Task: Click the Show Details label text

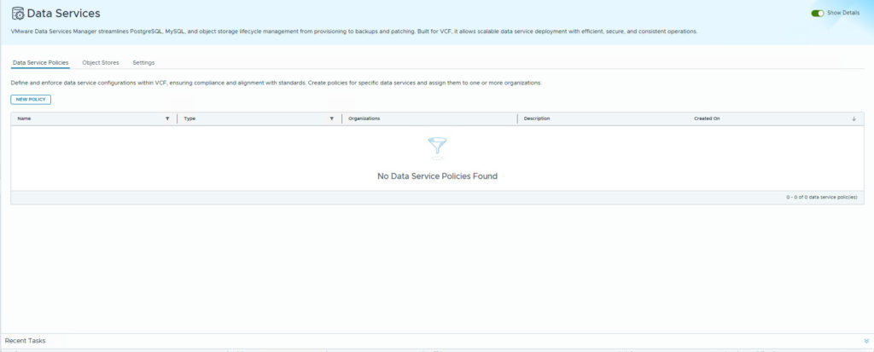Action: 844,13
